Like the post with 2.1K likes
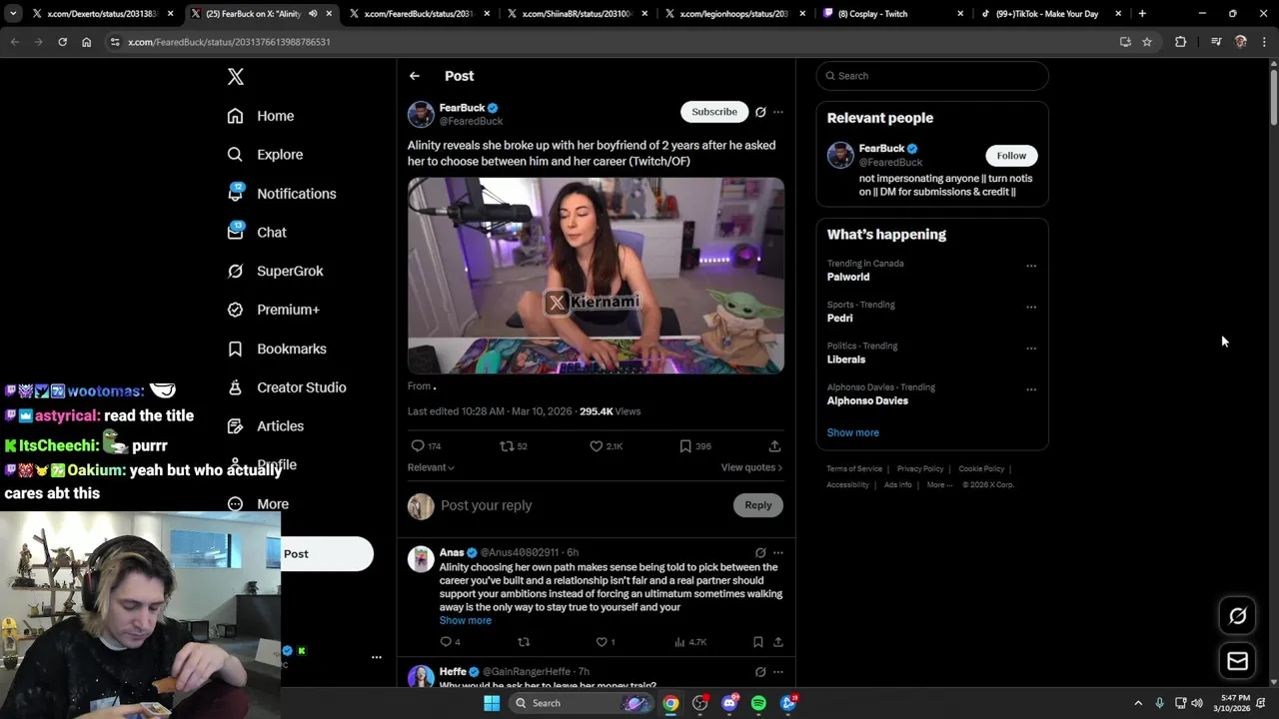1279x719 pixels. (x=606, y=446)
